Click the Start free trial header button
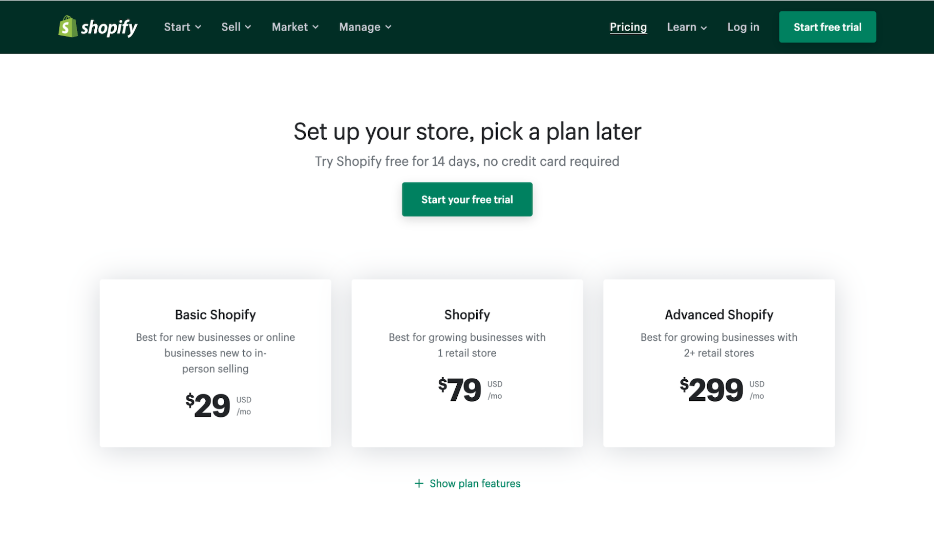934x539 pixels. point(827,27)
